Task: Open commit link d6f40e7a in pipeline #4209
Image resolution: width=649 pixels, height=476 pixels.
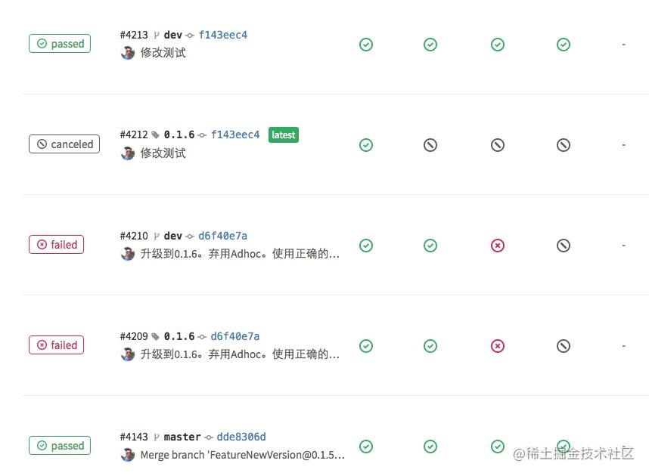Action: [x=235, y=336]
